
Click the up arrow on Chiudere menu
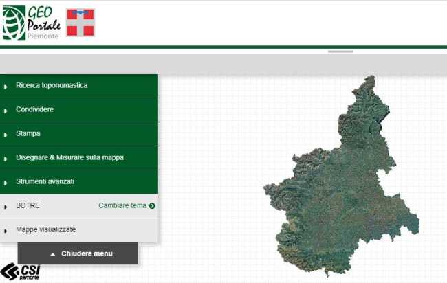53,254
